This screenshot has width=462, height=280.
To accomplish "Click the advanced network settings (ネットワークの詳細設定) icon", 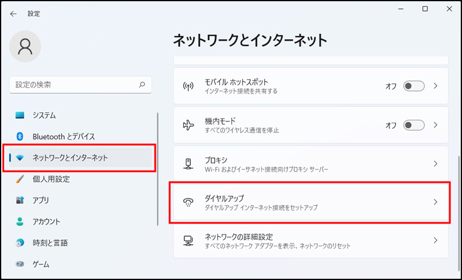I will (x=188, y=241).
